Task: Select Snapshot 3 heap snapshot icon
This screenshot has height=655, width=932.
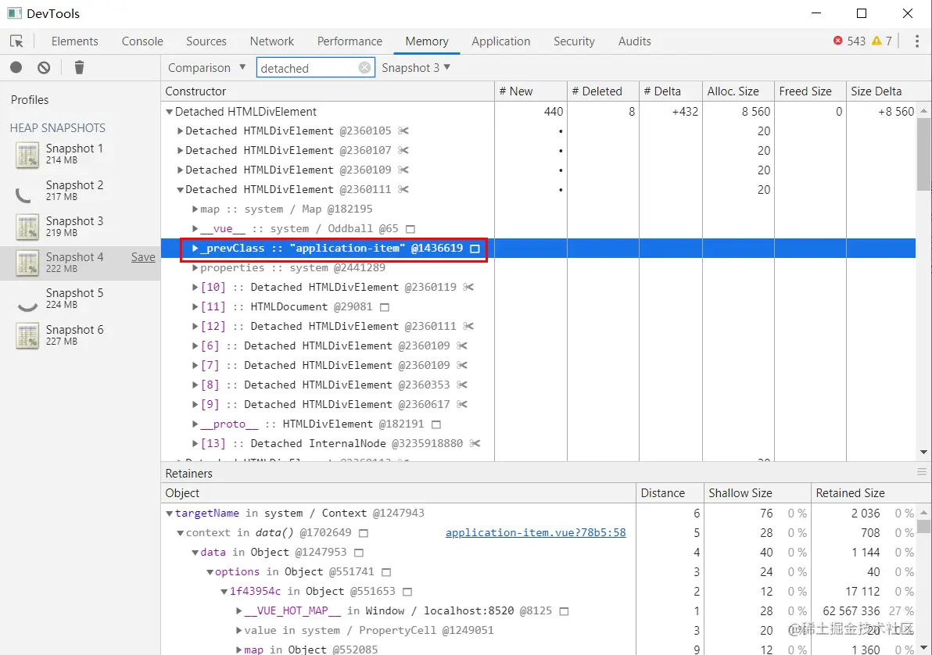Action: pos(27,227)
